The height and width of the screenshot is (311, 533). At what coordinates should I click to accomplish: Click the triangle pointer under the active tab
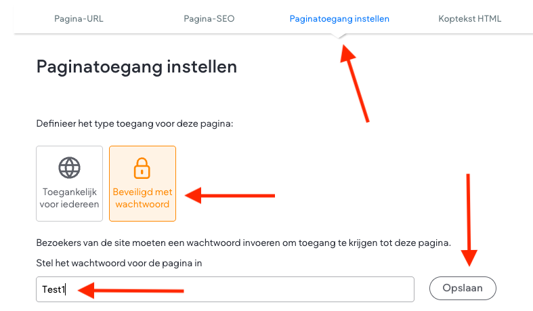pyautogui.click(x=339, y=37)
